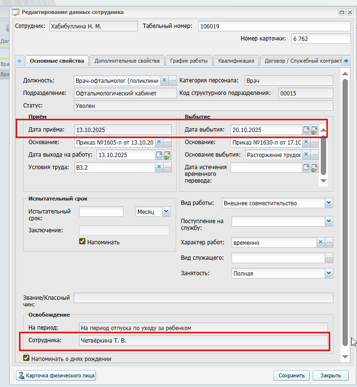Clear the Приём Основание field value
The image size is (357, 387).
[159, 142]
